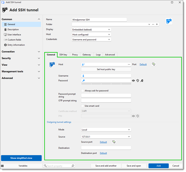Click the password generator key icon
Image resolution: width=186 pixels, height=172 pixels.
point(142,81)
